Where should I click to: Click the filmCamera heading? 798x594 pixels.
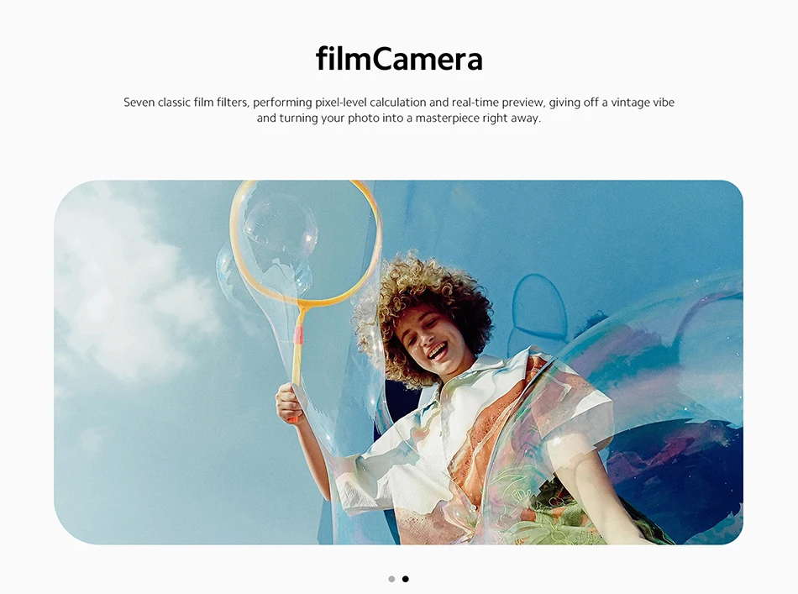click(399, 59)
